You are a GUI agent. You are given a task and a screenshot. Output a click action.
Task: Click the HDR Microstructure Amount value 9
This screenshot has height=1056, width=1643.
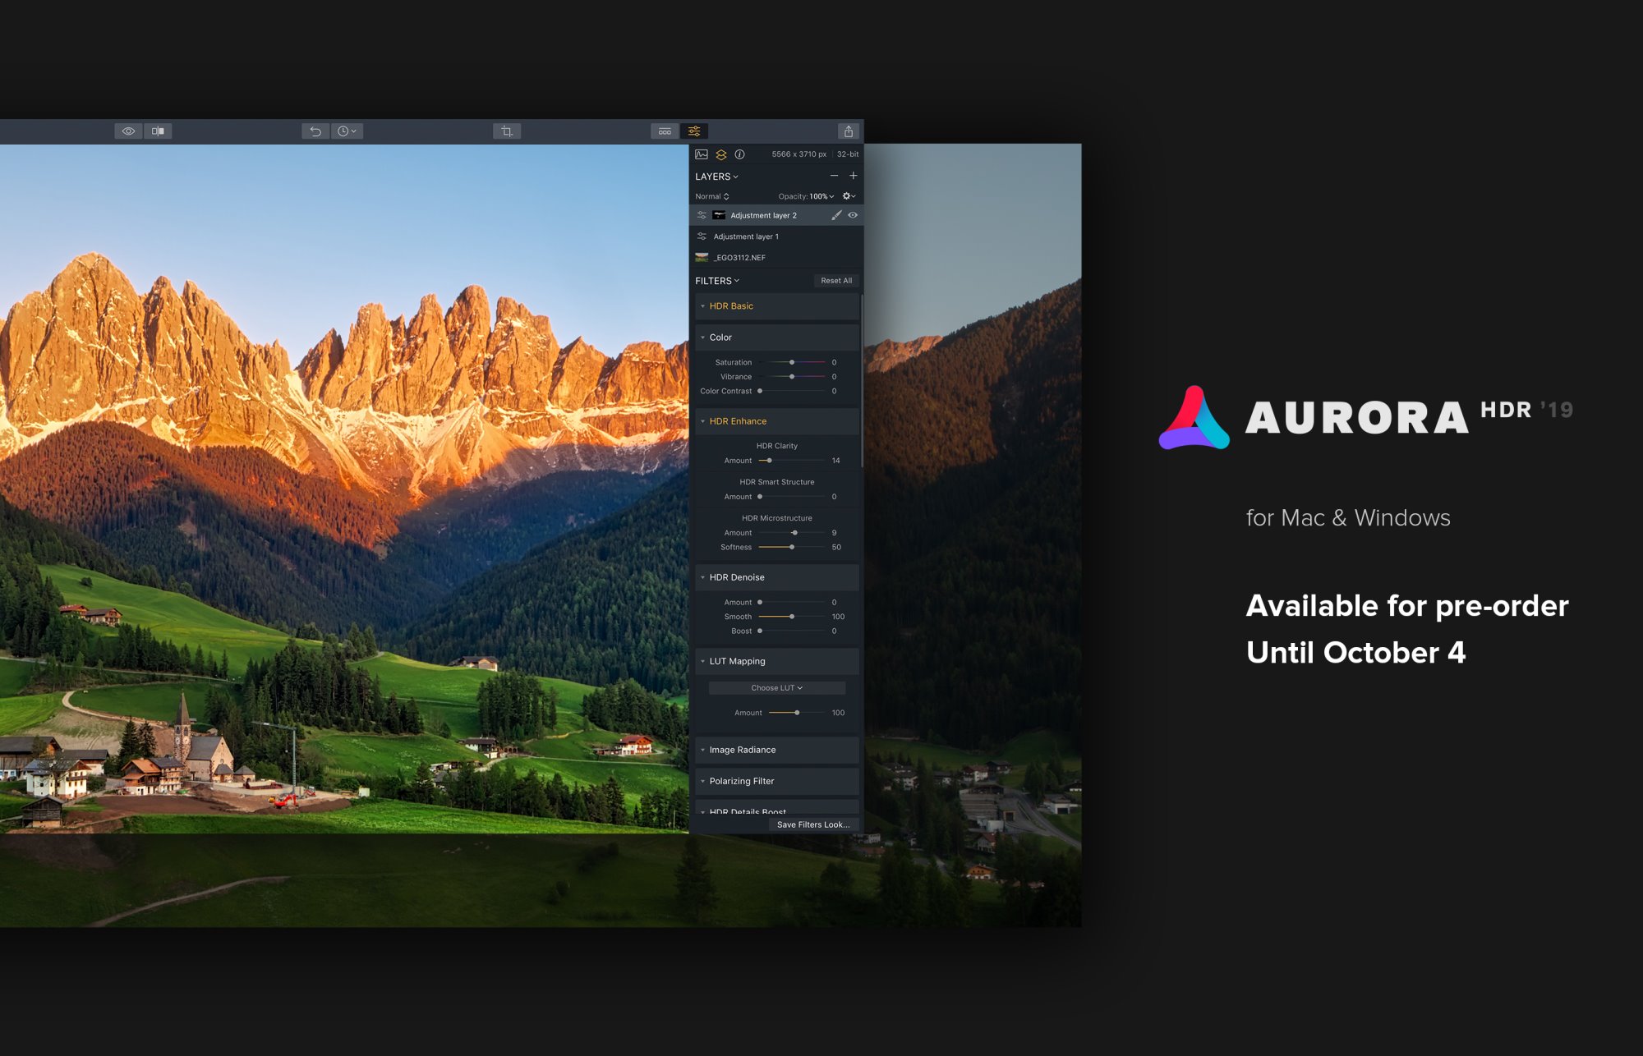[x=834, y=533]
